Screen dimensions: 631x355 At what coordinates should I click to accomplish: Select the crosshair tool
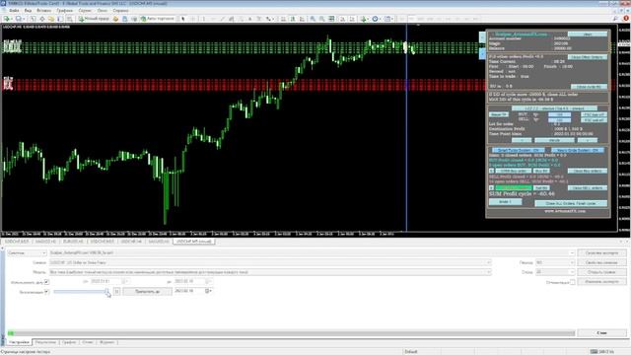pos(193,19)
